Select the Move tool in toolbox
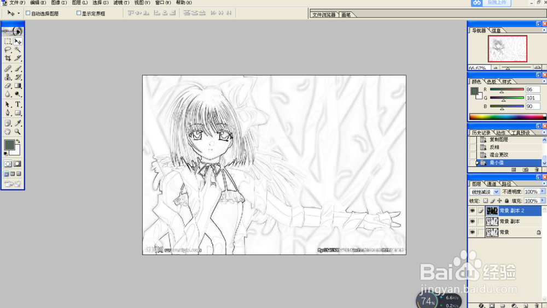The height and width of the screenshot is (308, 547). pyautogui.click(x=18, y=41)
